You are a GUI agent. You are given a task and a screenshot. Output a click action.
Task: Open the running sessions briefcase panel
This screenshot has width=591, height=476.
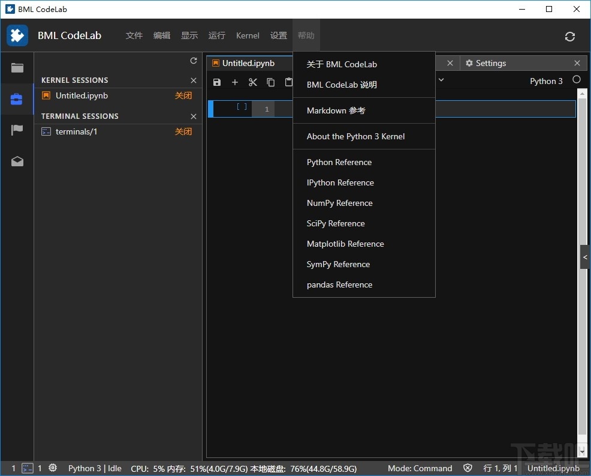click(17, 98)
